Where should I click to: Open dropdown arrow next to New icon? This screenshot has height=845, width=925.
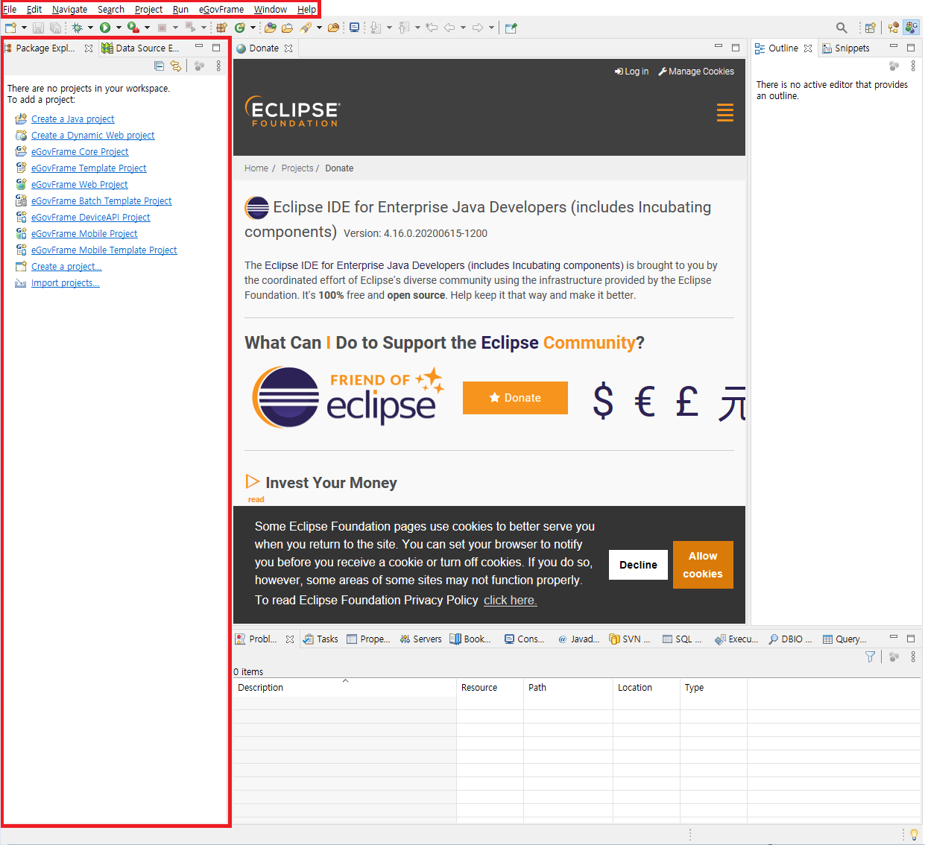[x=24, y=28]
